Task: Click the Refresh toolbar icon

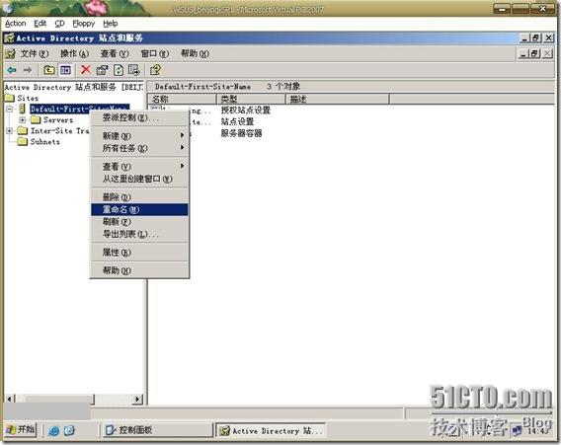Action: pos(119,70)
